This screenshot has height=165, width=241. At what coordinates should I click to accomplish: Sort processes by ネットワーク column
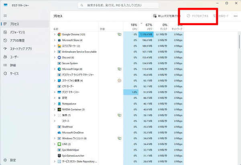[176, 26]
